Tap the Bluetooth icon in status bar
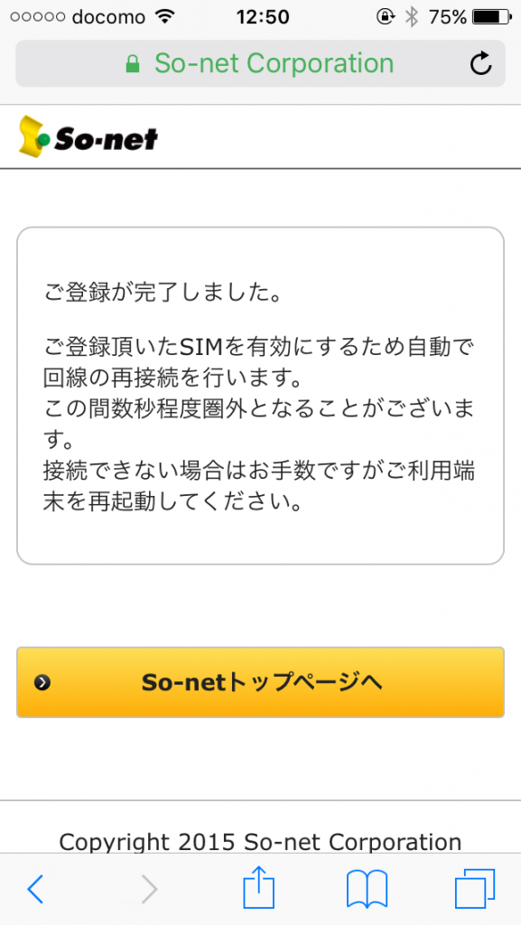521x925 pixels. (x=412, y=18)
